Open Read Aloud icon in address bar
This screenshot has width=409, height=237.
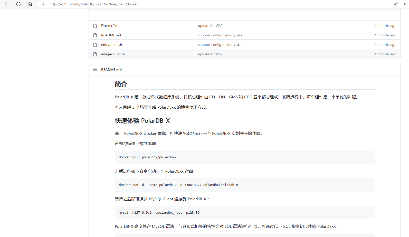tap(396, 4)
